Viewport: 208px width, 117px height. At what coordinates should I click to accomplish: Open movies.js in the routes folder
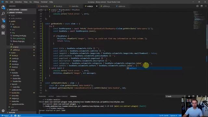coord(15,64)
